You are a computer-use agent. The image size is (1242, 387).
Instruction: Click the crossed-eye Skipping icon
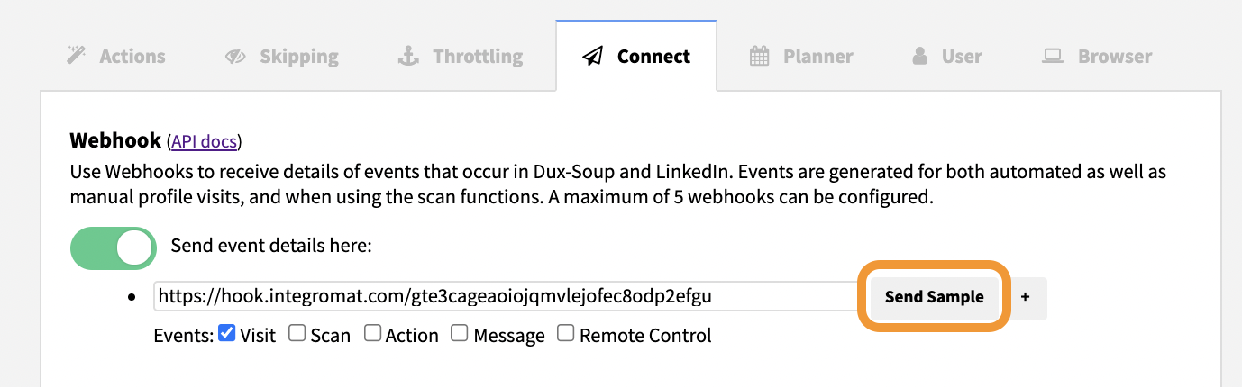tap(235, 57)
